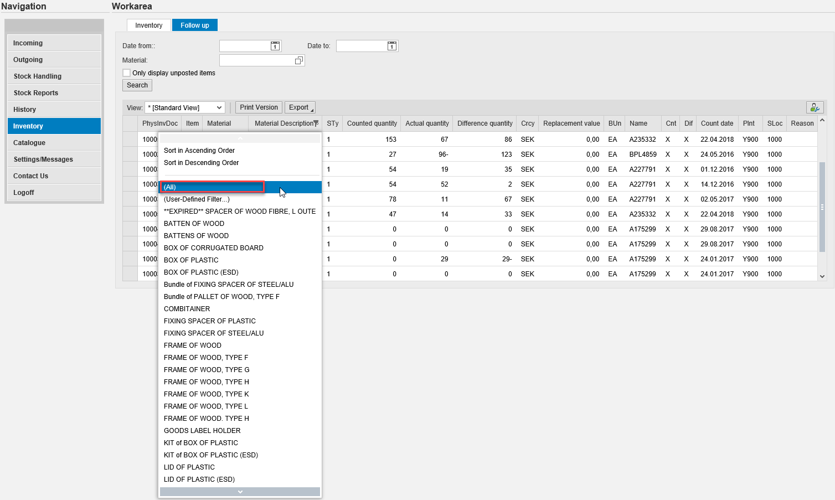This screenshot has height=500, width=835.
Task: Switch to the Follow up tab
Action: 195,25
